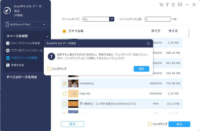
Task: Click the 352.69 MB size value
Action: coord(173,73)
